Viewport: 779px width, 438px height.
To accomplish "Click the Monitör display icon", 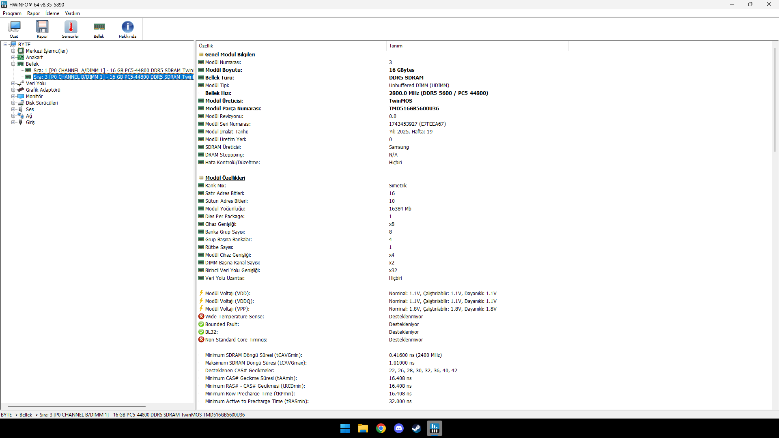I will point(21,97).
